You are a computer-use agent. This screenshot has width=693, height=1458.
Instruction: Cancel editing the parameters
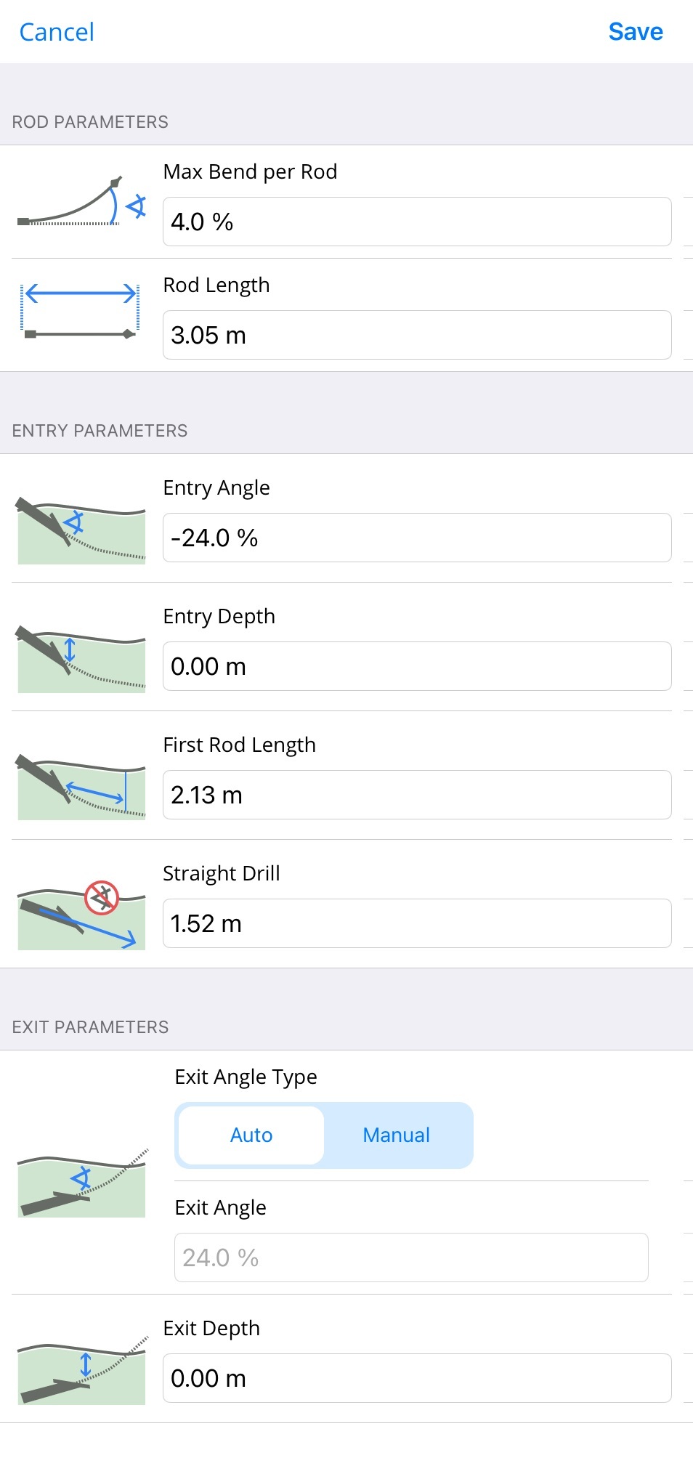point(57,32)
